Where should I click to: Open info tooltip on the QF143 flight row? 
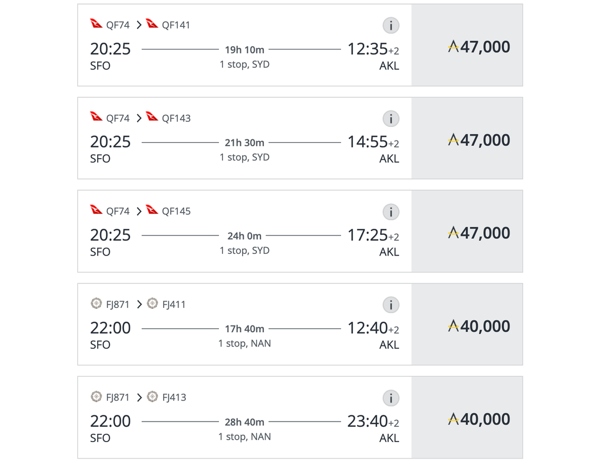(x=391, y=118)
